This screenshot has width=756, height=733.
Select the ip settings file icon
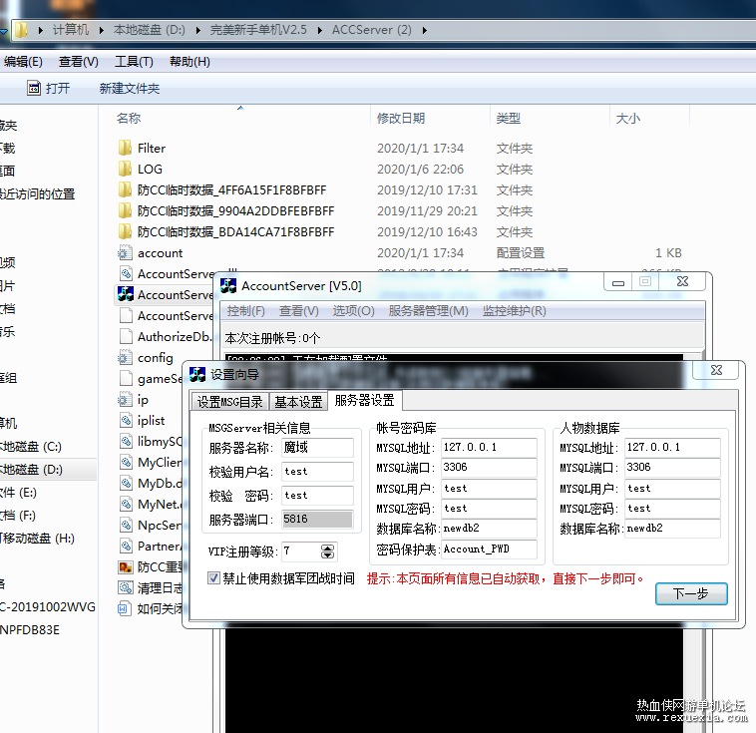click(x=125, y=399)
